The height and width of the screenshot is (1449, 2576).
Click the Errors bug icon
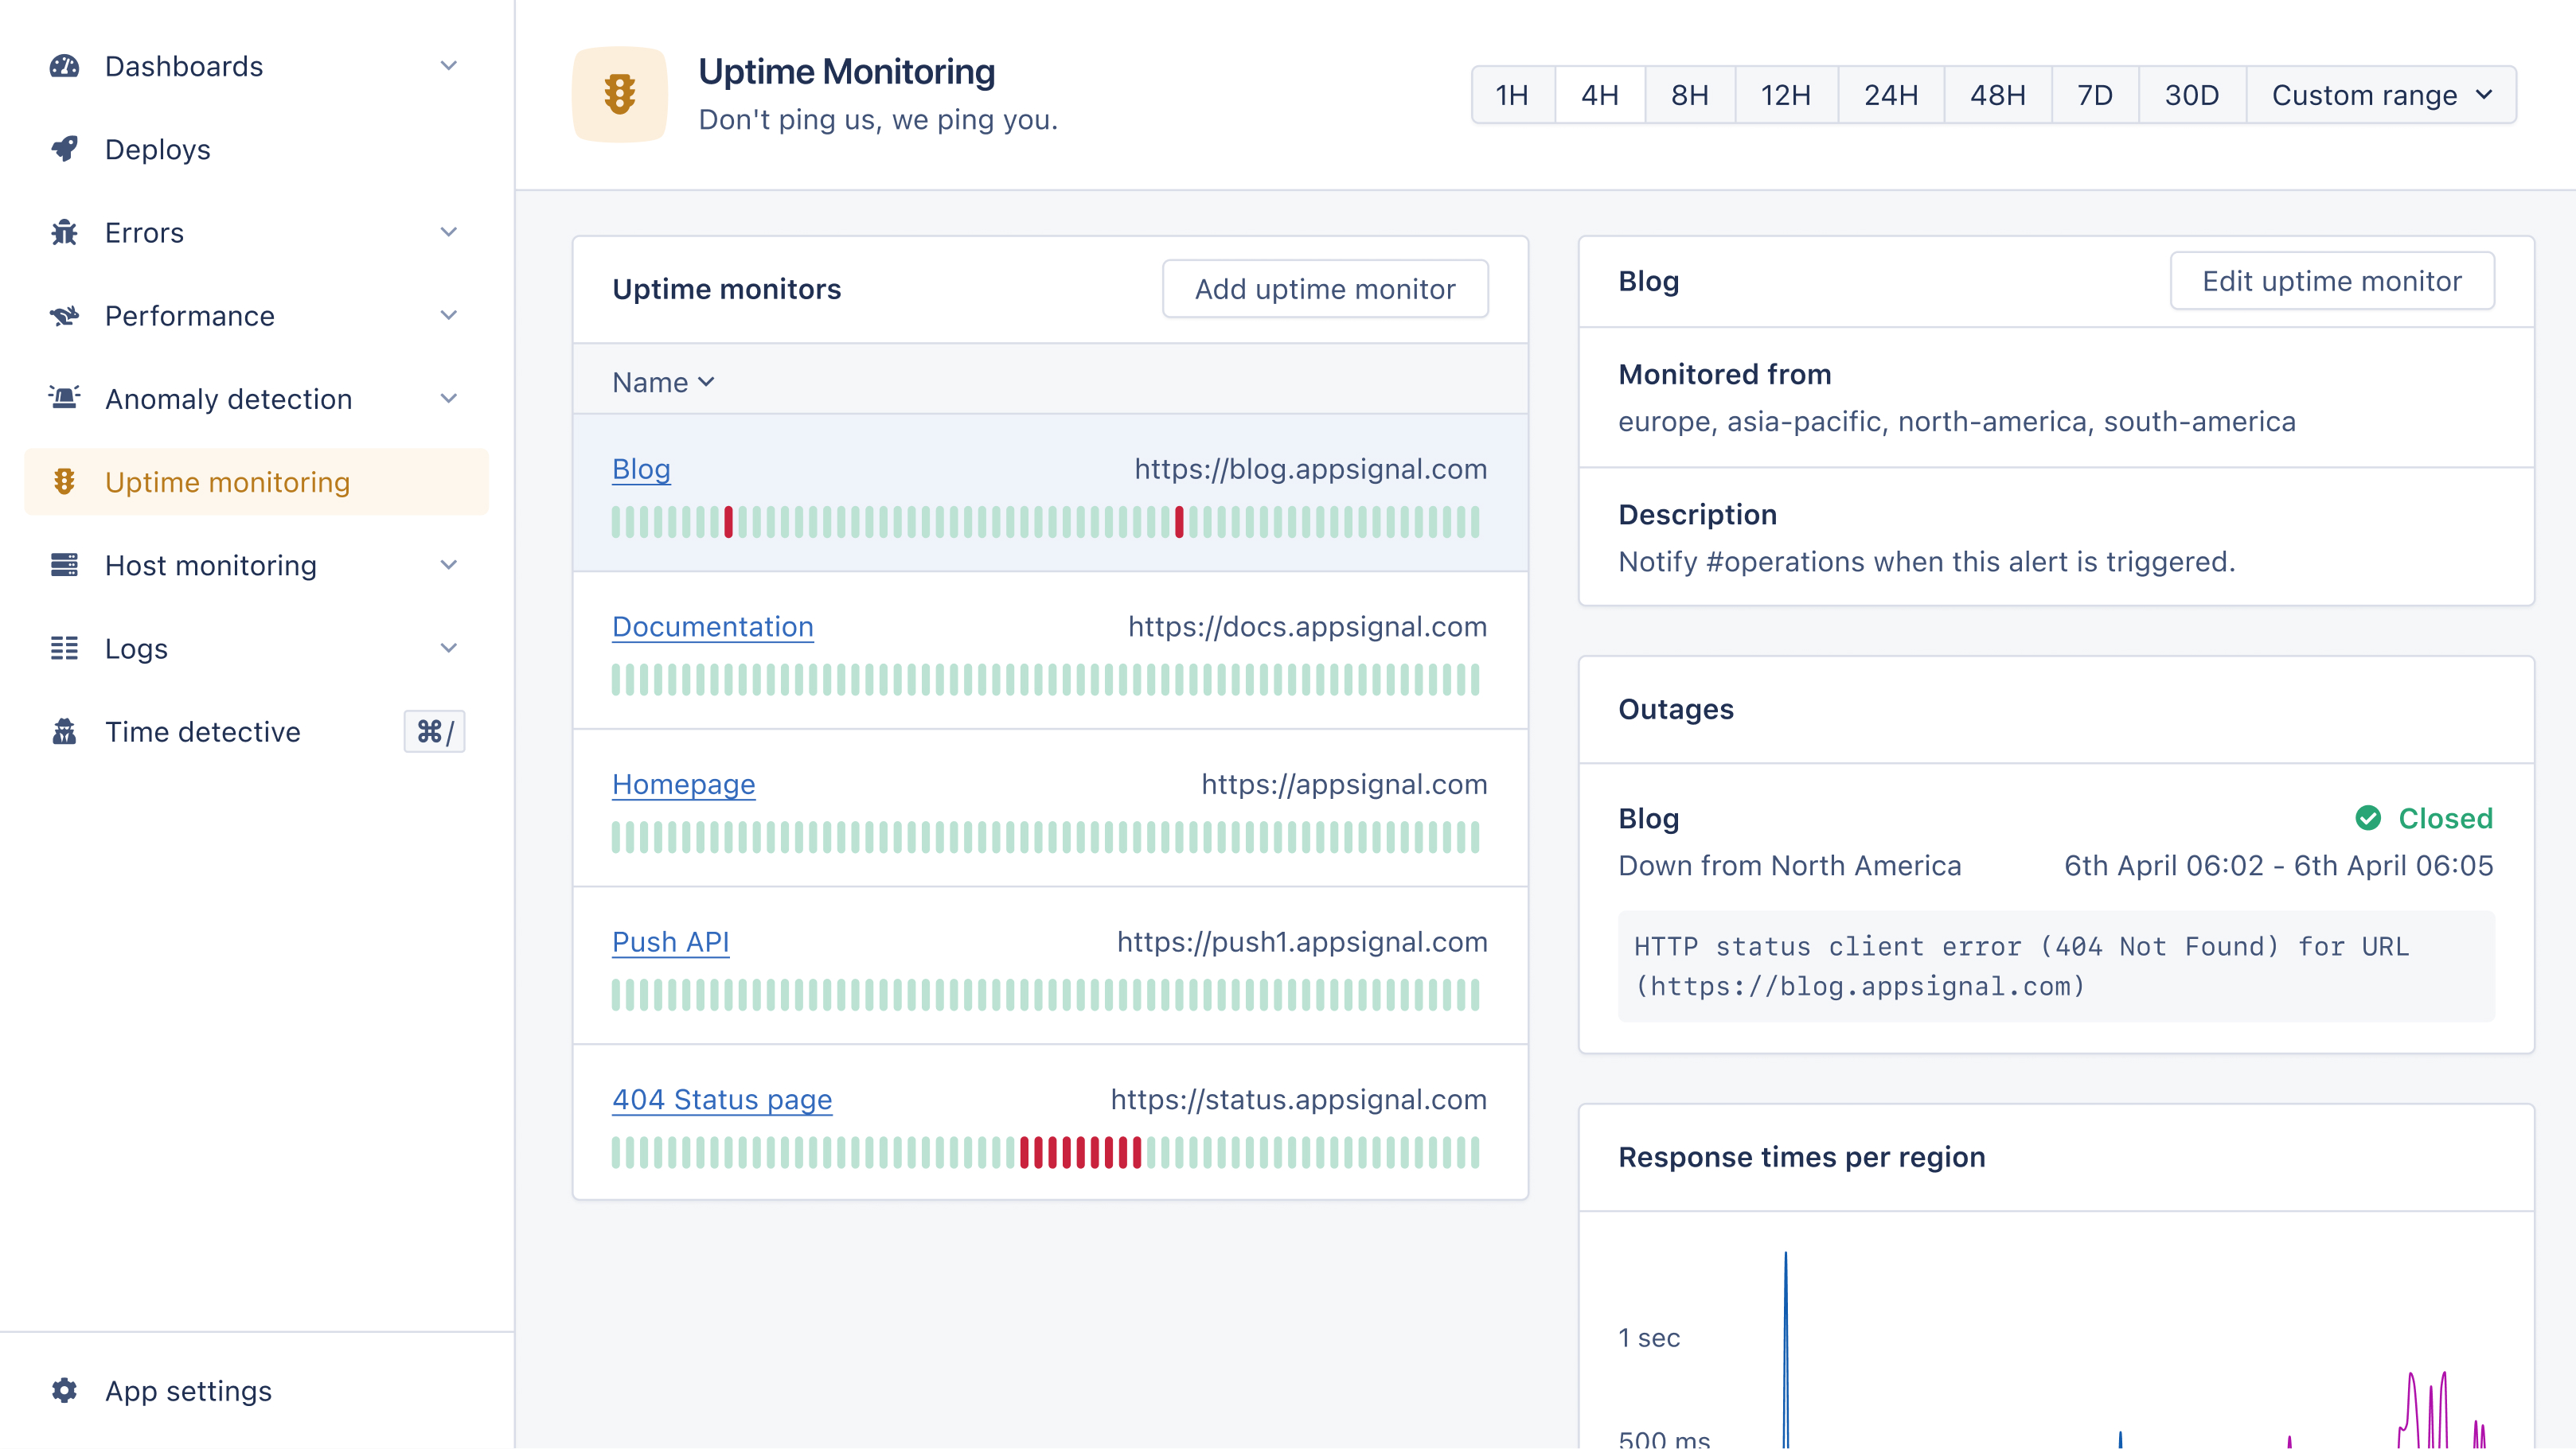(64, 233)
